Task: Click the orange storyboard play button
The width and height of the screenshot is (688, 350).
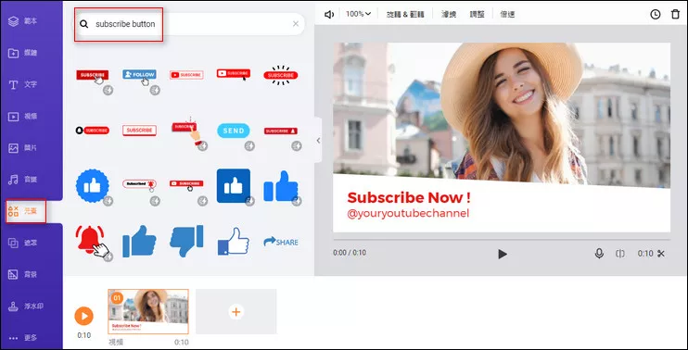Action: point(83,316)
